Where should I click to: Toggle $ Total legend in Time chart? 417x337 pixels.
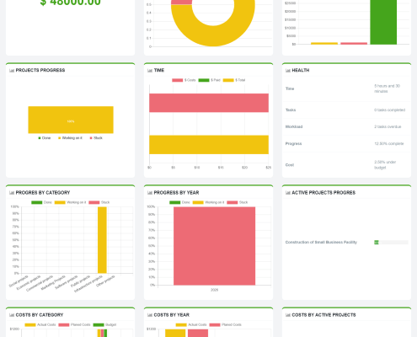coord(234,80)
